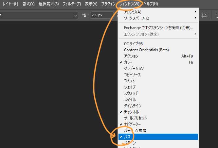Open the ヘルプ(H) menu
Image resolution: width=218 pixels, height=148 pixels.
(x=150, y=4)
